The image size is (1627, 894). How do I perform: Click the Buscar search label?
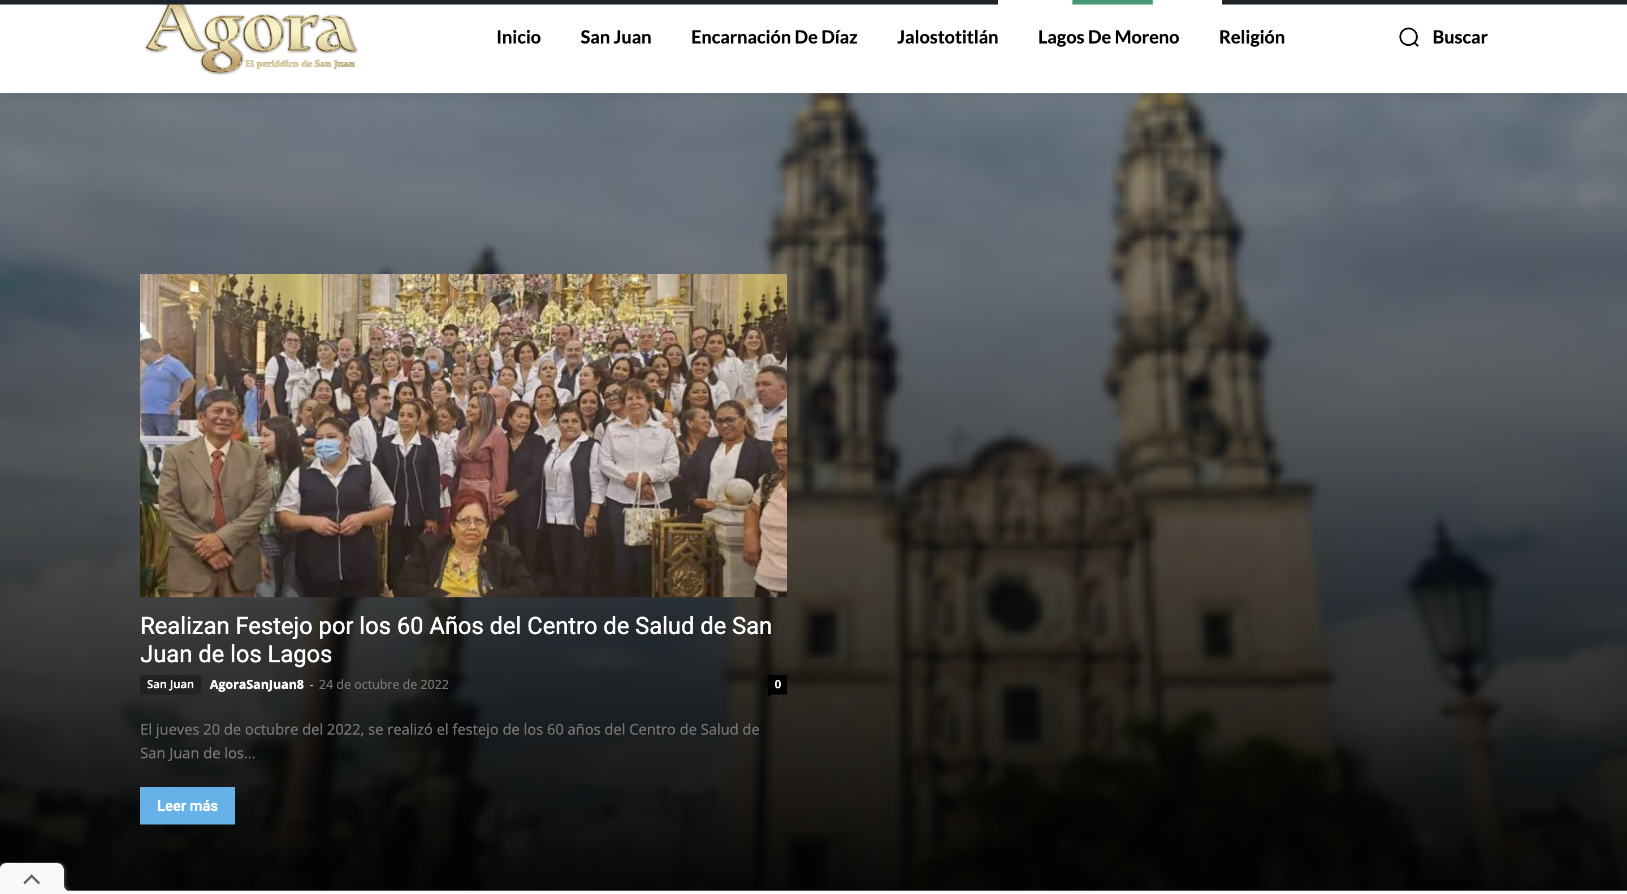point(1460,37)
